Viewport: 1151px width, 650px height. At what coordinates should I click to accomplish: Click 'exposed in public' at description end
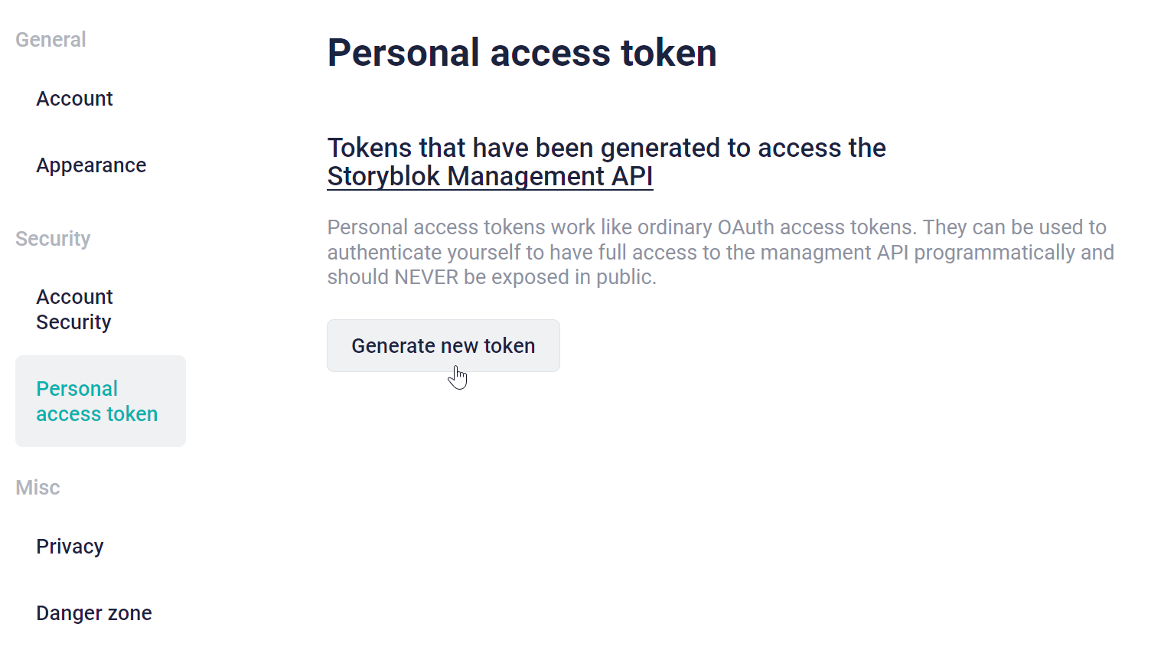pyautogui.click(x=574, y=277)
